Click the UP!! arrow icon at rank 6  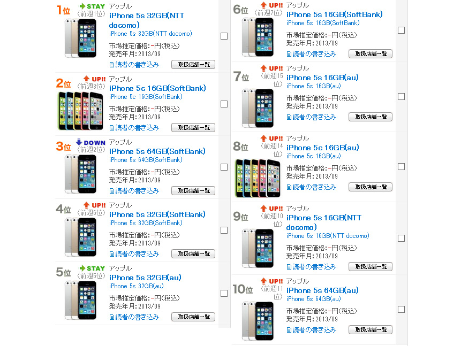tap(264, 5)
